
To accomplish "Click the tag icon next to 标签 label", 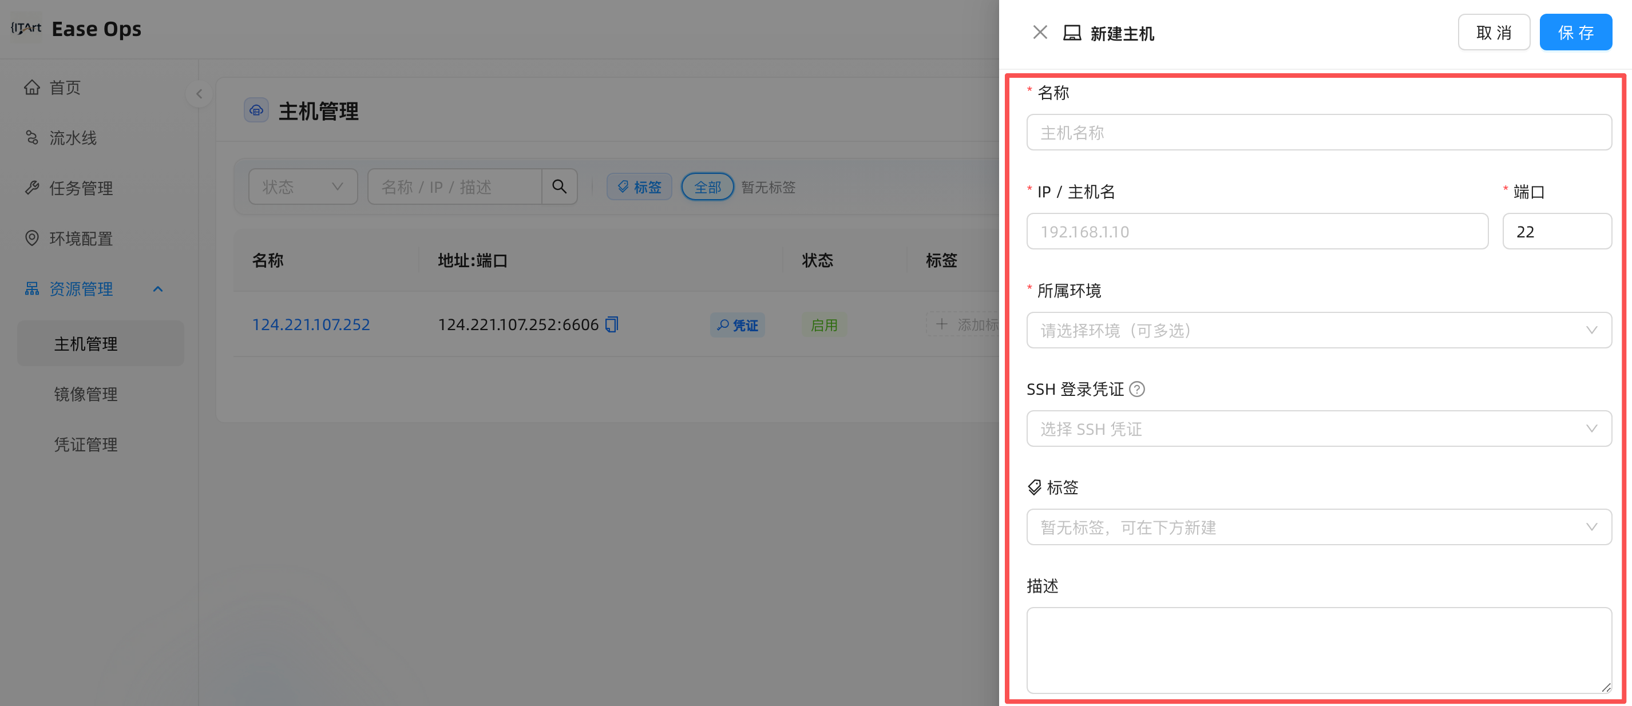I will tap(1035, 487).
